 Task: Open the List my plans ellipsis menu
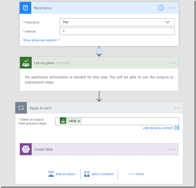tap(173, 63)
